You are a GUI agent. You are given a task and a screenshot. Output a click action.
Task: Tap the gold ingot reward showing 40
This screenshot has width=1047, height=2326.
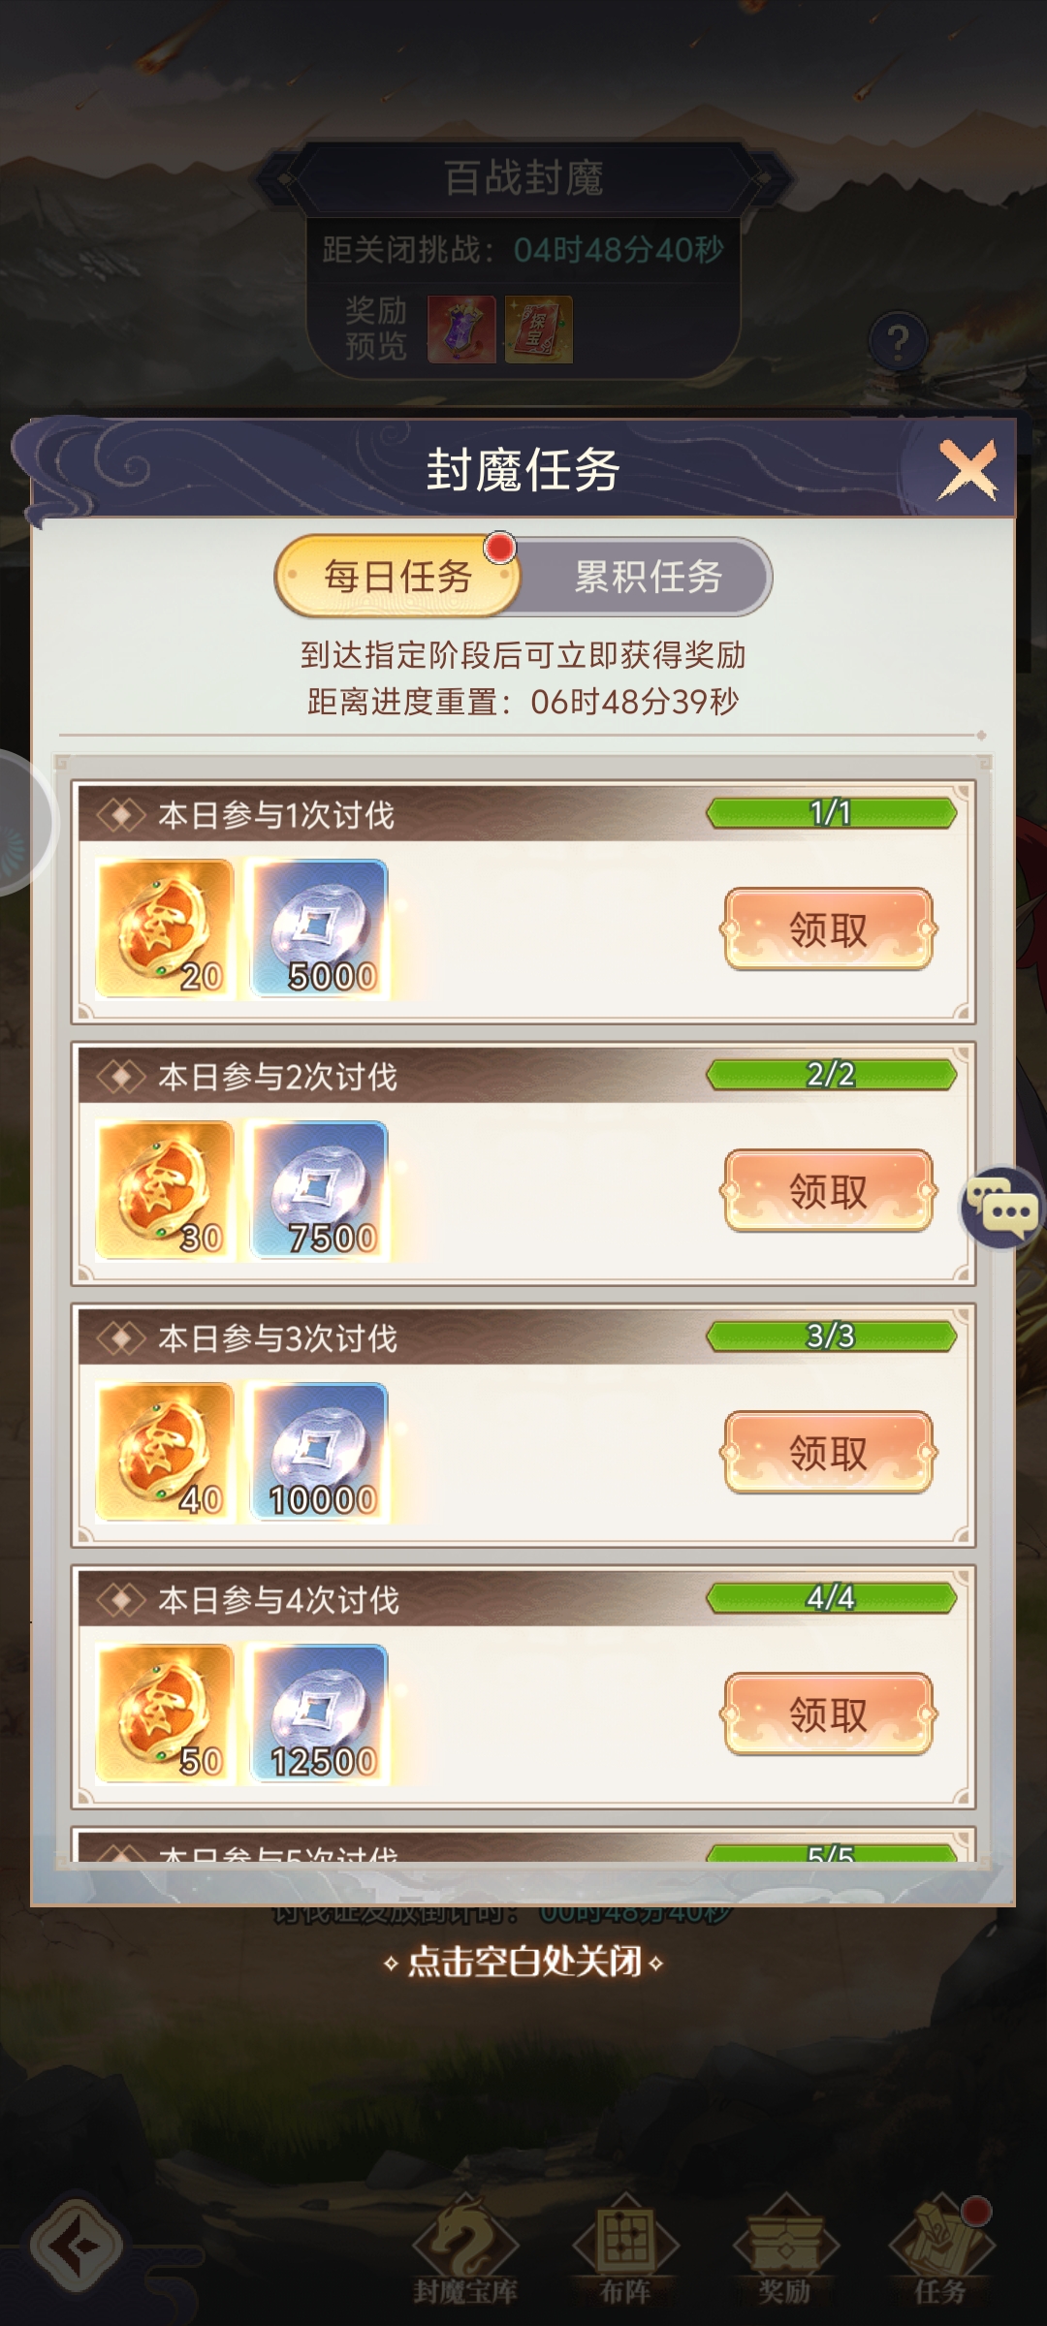coord(165,1452)
